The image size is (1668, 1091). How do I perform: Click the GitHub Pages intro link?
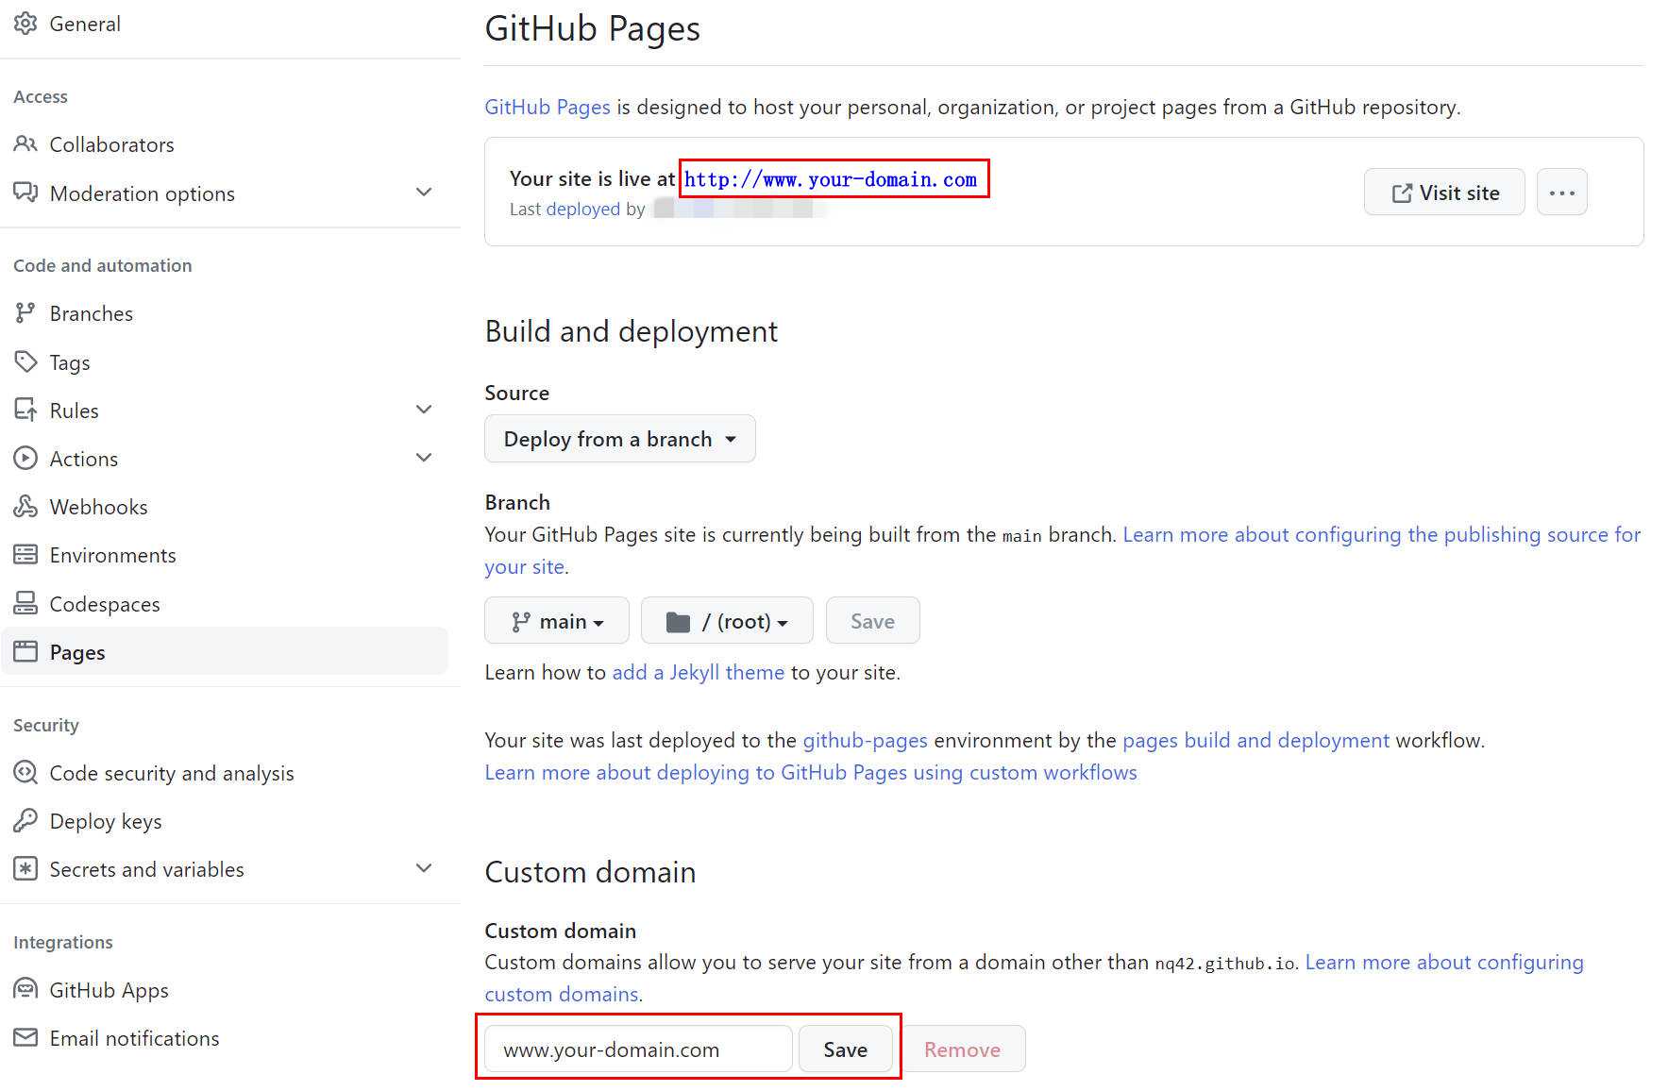coord(548,107)
